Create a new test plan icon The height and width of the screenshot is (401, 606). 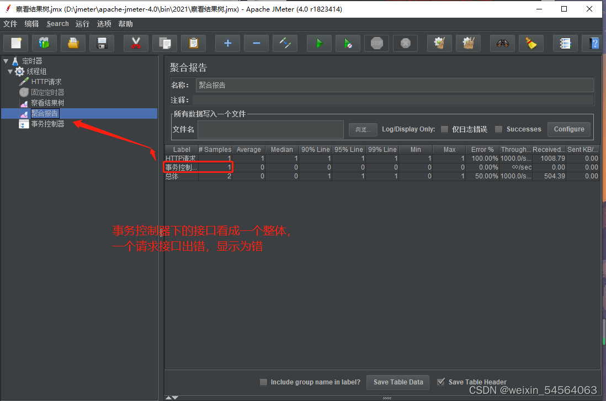16,43
